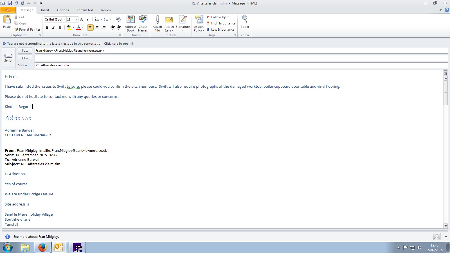Expand the font name dropdown
The height and width of the screenshot is (253, 450).
click(64, 19)
